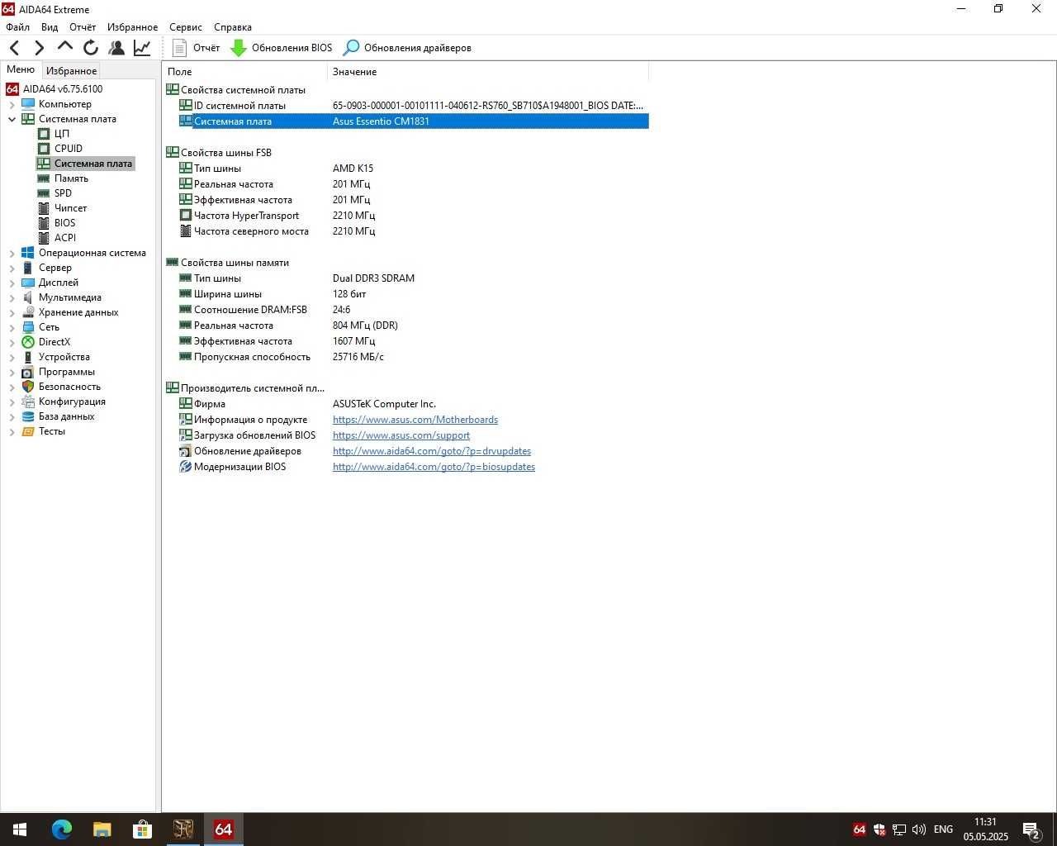This screenshot has height=846, width=1057.
Task: Click the Поле column header
Action: tap(245, 72)
